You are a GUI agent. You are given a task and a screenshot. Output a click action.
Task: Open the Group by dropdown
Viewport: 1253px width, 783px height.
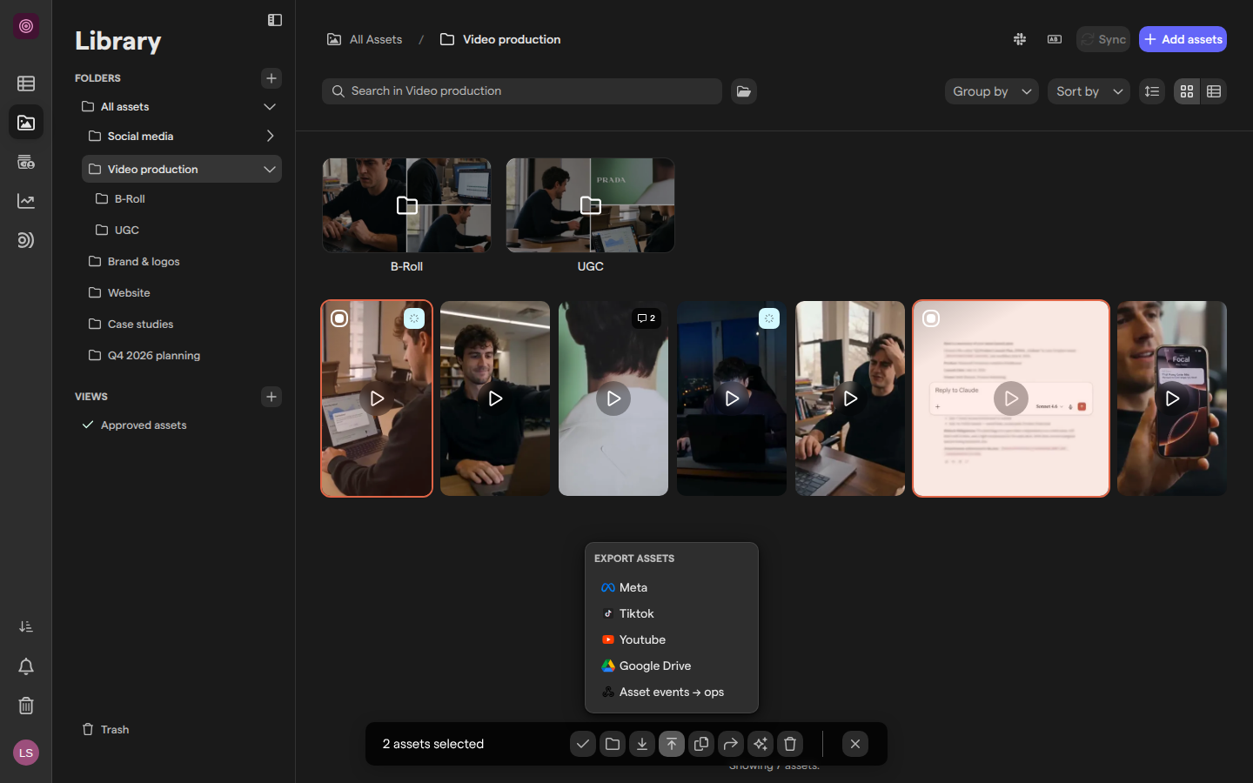[992, 91]
